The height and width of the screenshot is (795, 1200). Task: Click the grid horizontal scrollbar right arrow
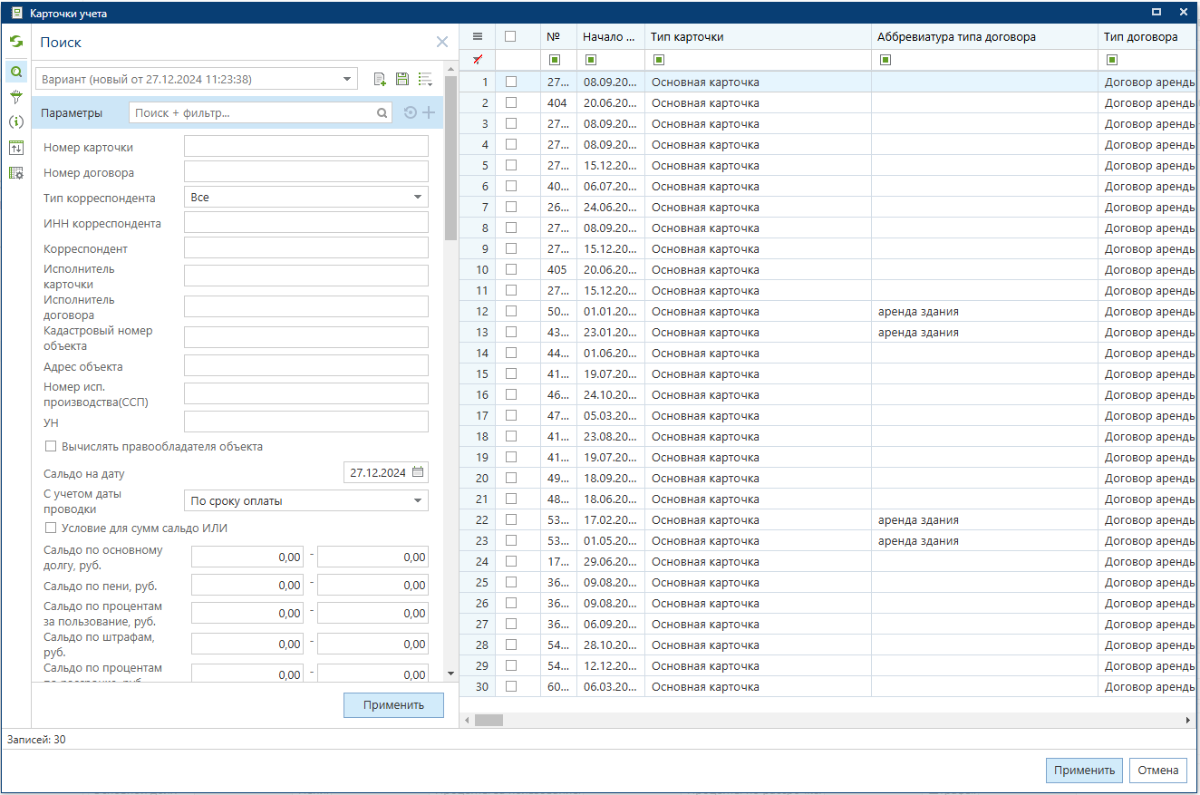click(1189, 720)
